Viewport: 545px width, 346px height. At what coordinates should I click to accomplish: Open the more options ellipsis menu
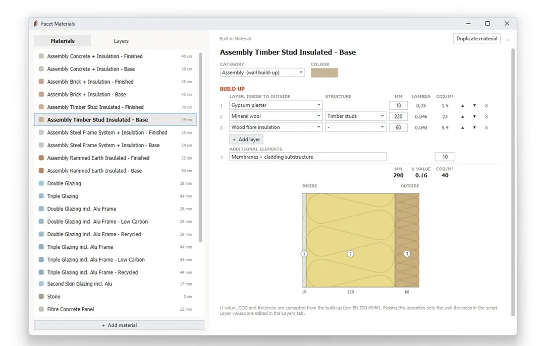coord(508,39)
